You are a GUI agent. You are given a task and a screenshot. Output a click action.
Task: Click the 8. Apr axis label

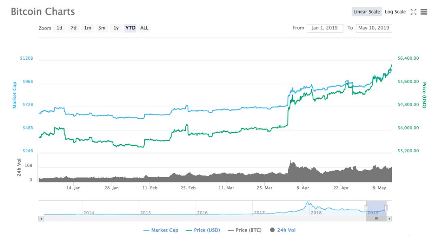303,188
